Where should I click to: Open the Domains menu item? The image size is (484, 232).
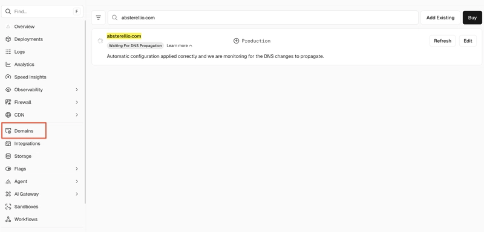click(x=24, y=131)
